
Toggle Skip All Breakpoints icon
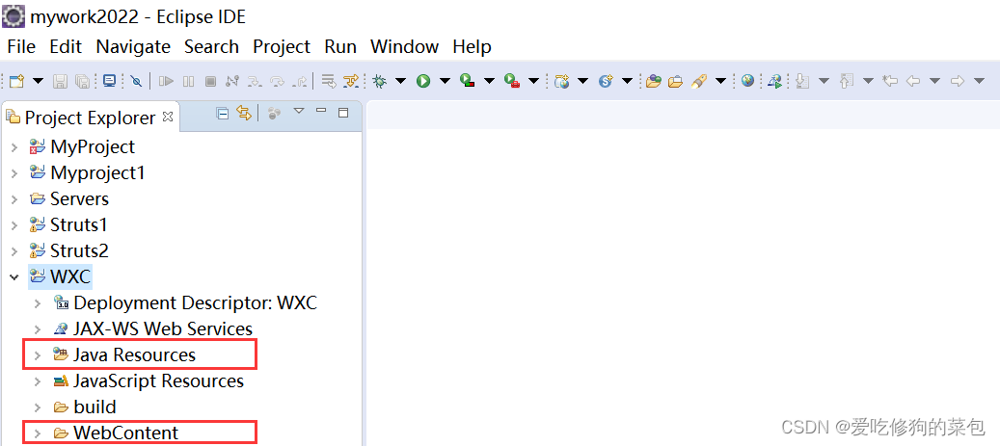click(136, 81)
